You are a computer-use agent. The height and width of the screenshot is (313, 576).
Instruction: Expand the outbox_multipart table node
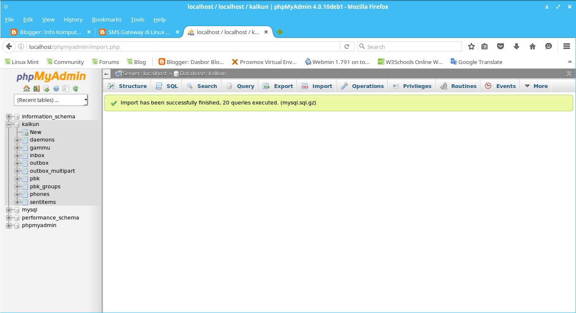coord(17,171)
